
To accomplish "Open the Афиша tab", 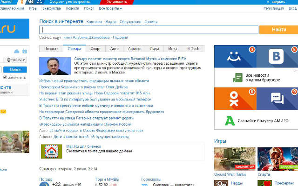I will pos(134,48).
